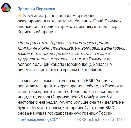Open the Зрада чи Перемога channel avatar
Viewport: 131px width, 128px height.
pos(6,8)
